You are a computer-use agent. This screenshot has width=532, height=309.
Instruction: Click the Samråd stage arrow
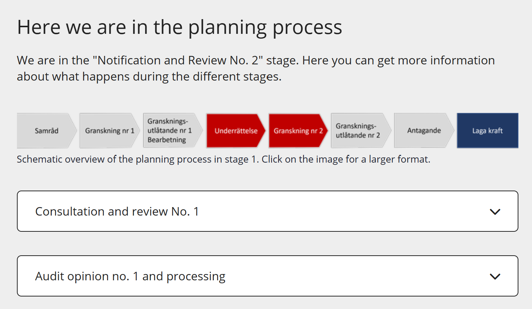(x=46, y=131)
